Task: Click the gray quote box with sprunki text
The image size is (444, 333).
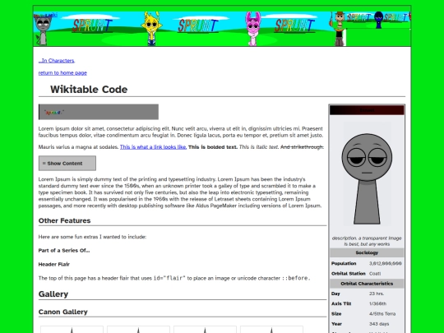Action: (99, 112)
